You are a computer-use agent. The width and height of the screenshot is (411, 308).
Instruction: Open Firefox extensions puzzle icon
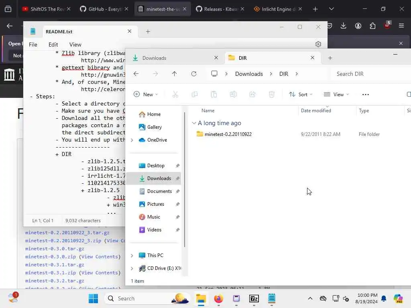pyautogui.click(x=372, y=26)
